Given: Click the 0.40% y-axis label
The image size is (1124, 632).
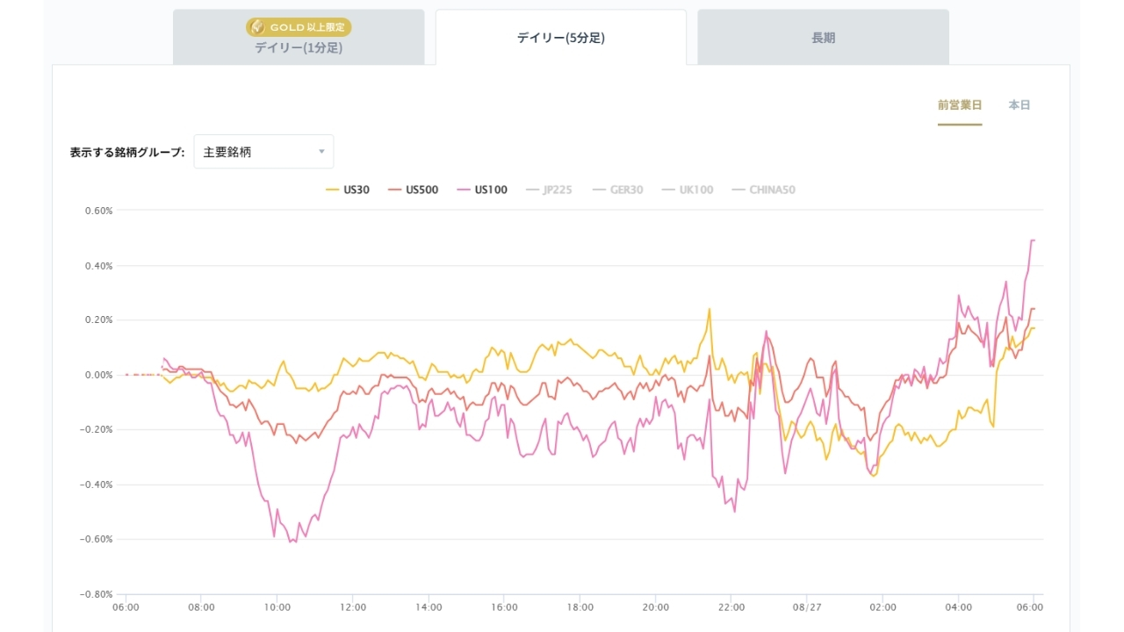Looking at the screenshot, I should 99,266.
